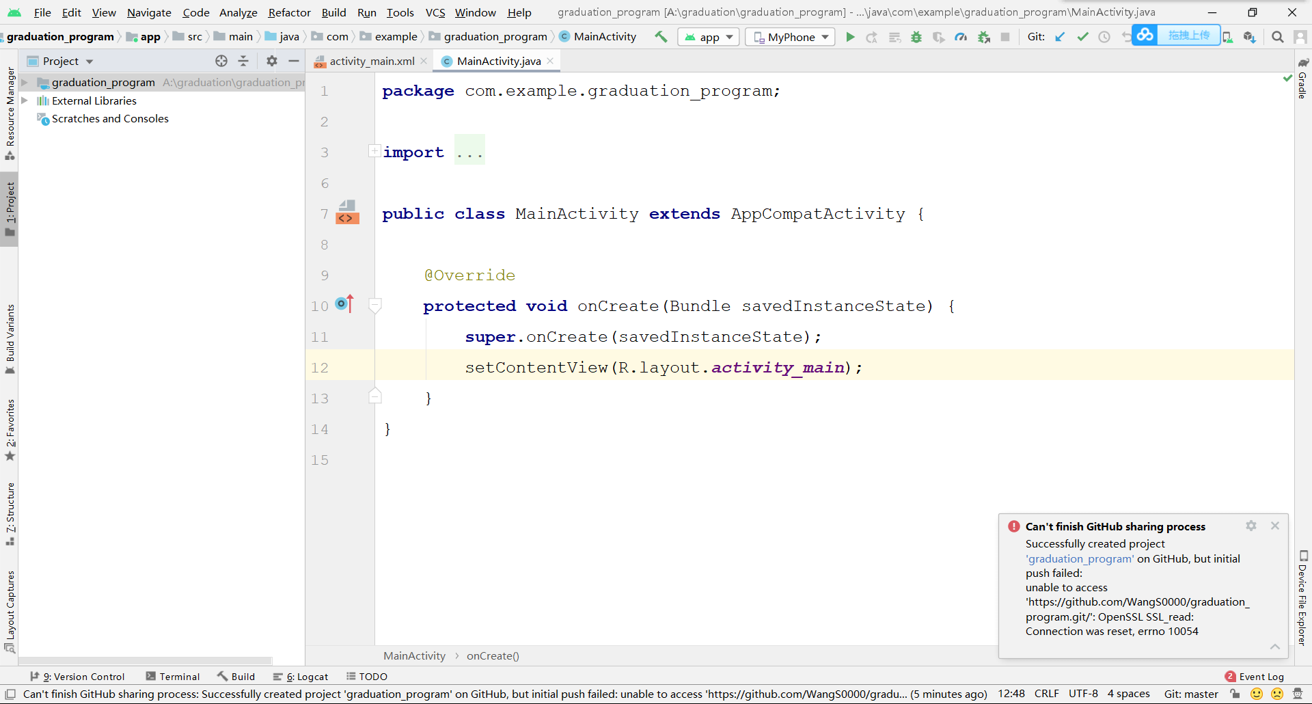Image resolution: width=1312 pixels, height=704 pixels.
Task: Click the UTF-8 encoding indicator
Action: (1083, 694)
